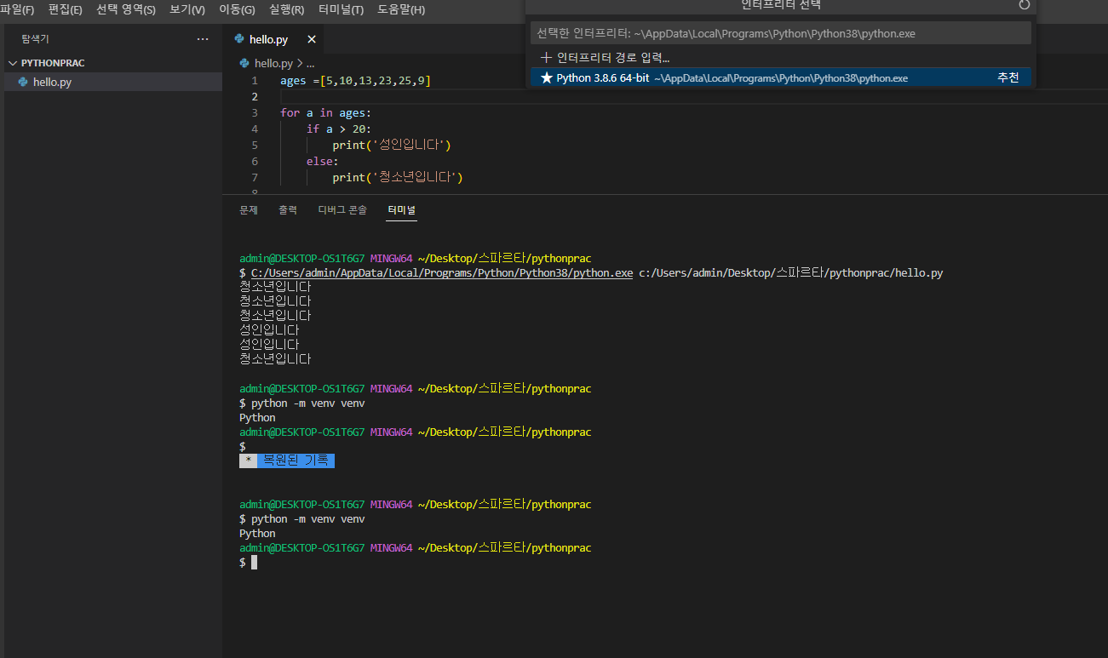Image resolution: width=1108 pixels, height=658 pixels.
Task: Click the highlighted 복원된 기록 terminal marker
Action: [287, 461]
